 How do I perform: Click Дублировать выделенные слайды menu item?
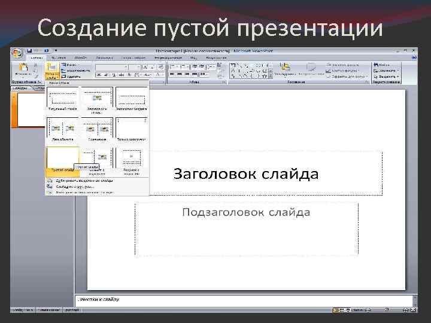point(98,181)
